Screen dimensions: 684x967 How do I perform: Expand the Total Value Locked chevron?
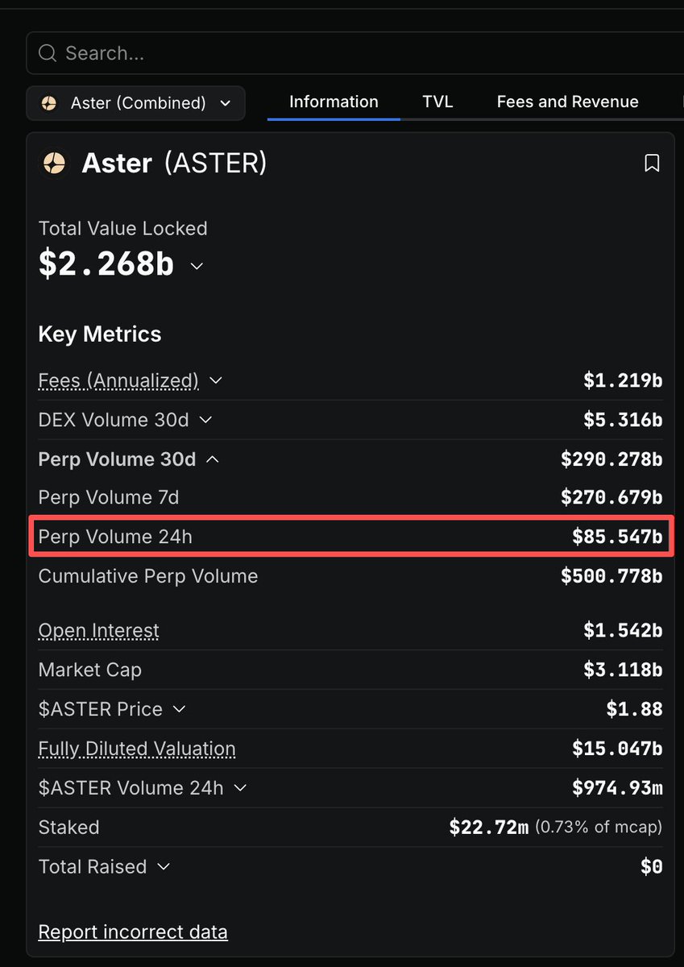click(197, 266)
